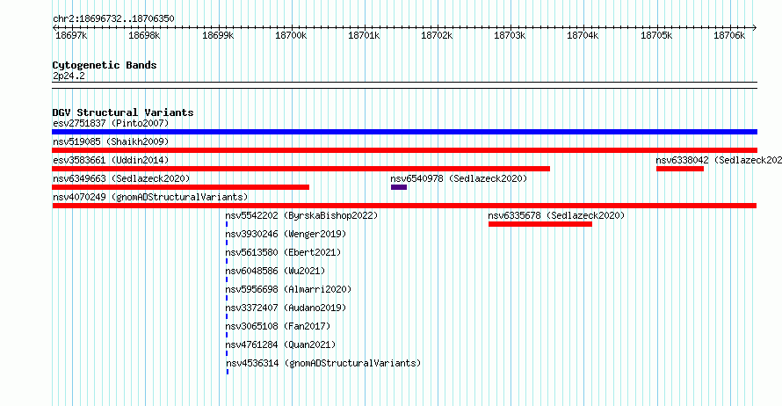Click the 18701k ruler position
This screenshot has width=782, height=406.
pos(364,35)
